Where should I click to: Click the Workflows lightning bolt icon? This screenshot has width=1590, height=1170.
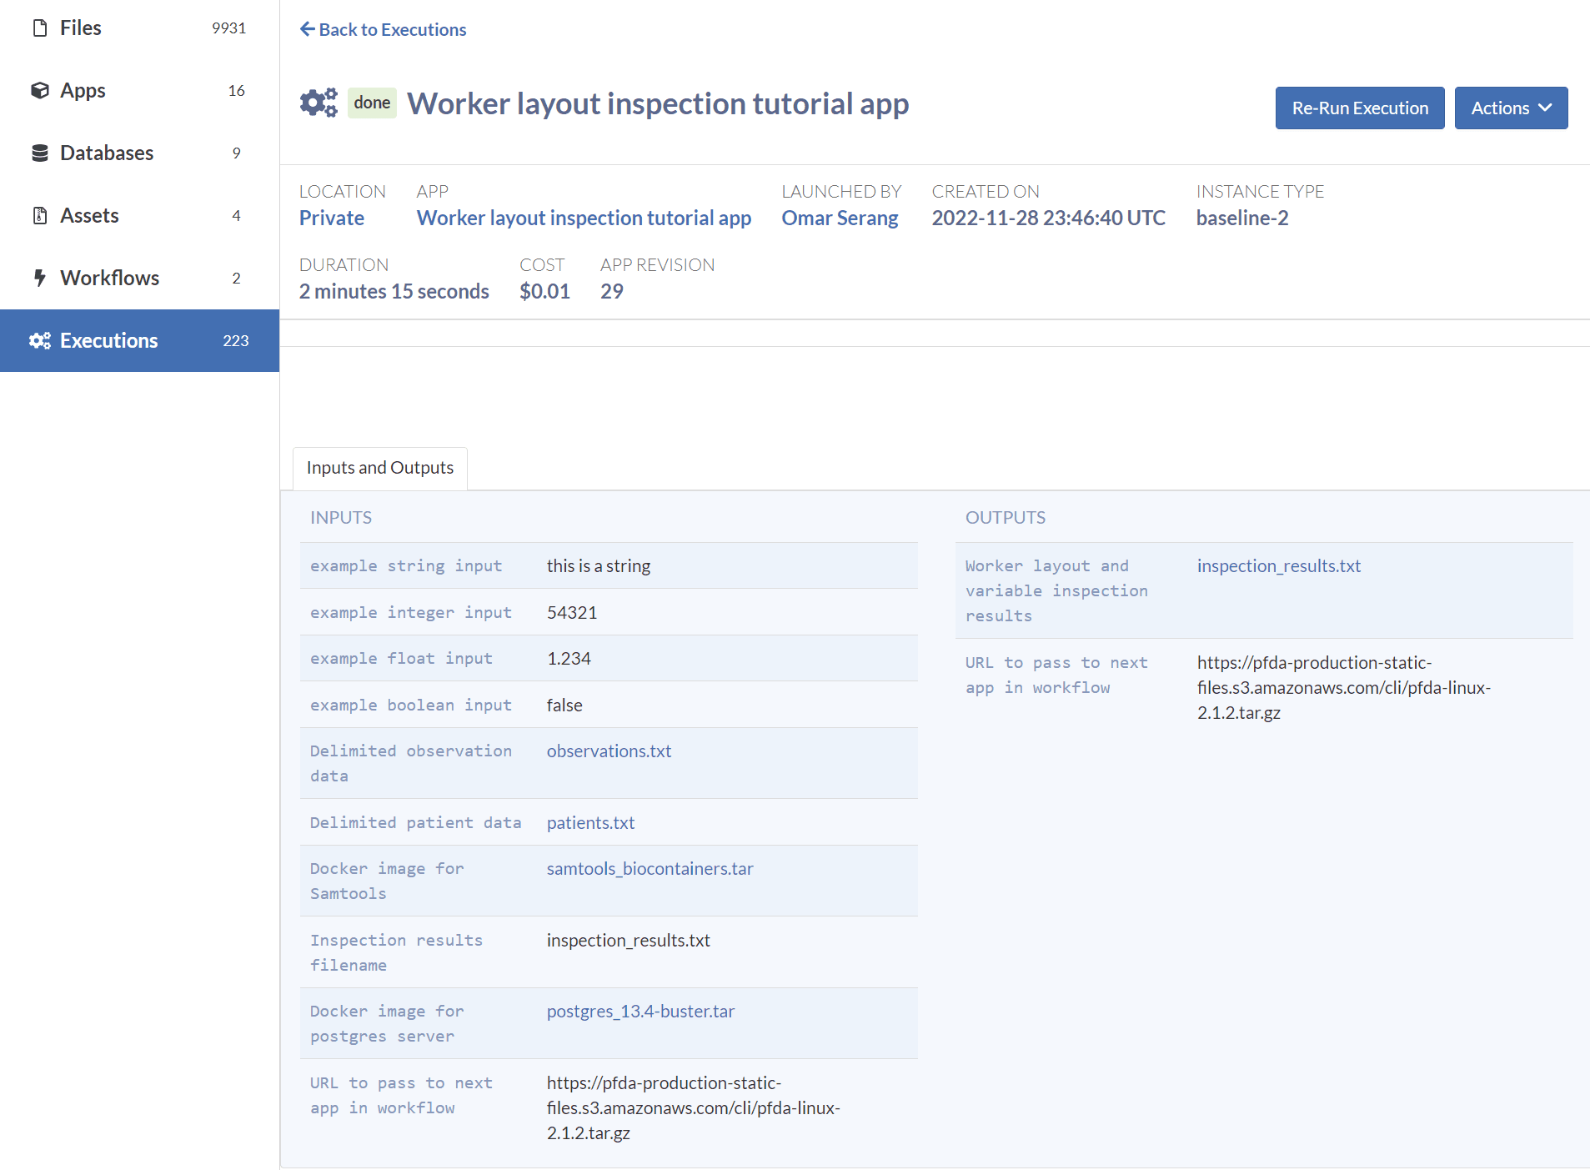point(39,278)
